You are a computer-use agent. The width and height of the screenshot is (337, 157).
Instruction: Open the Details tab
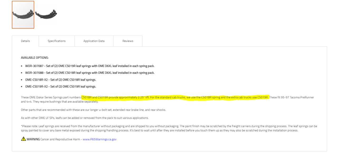coord(25,41)
